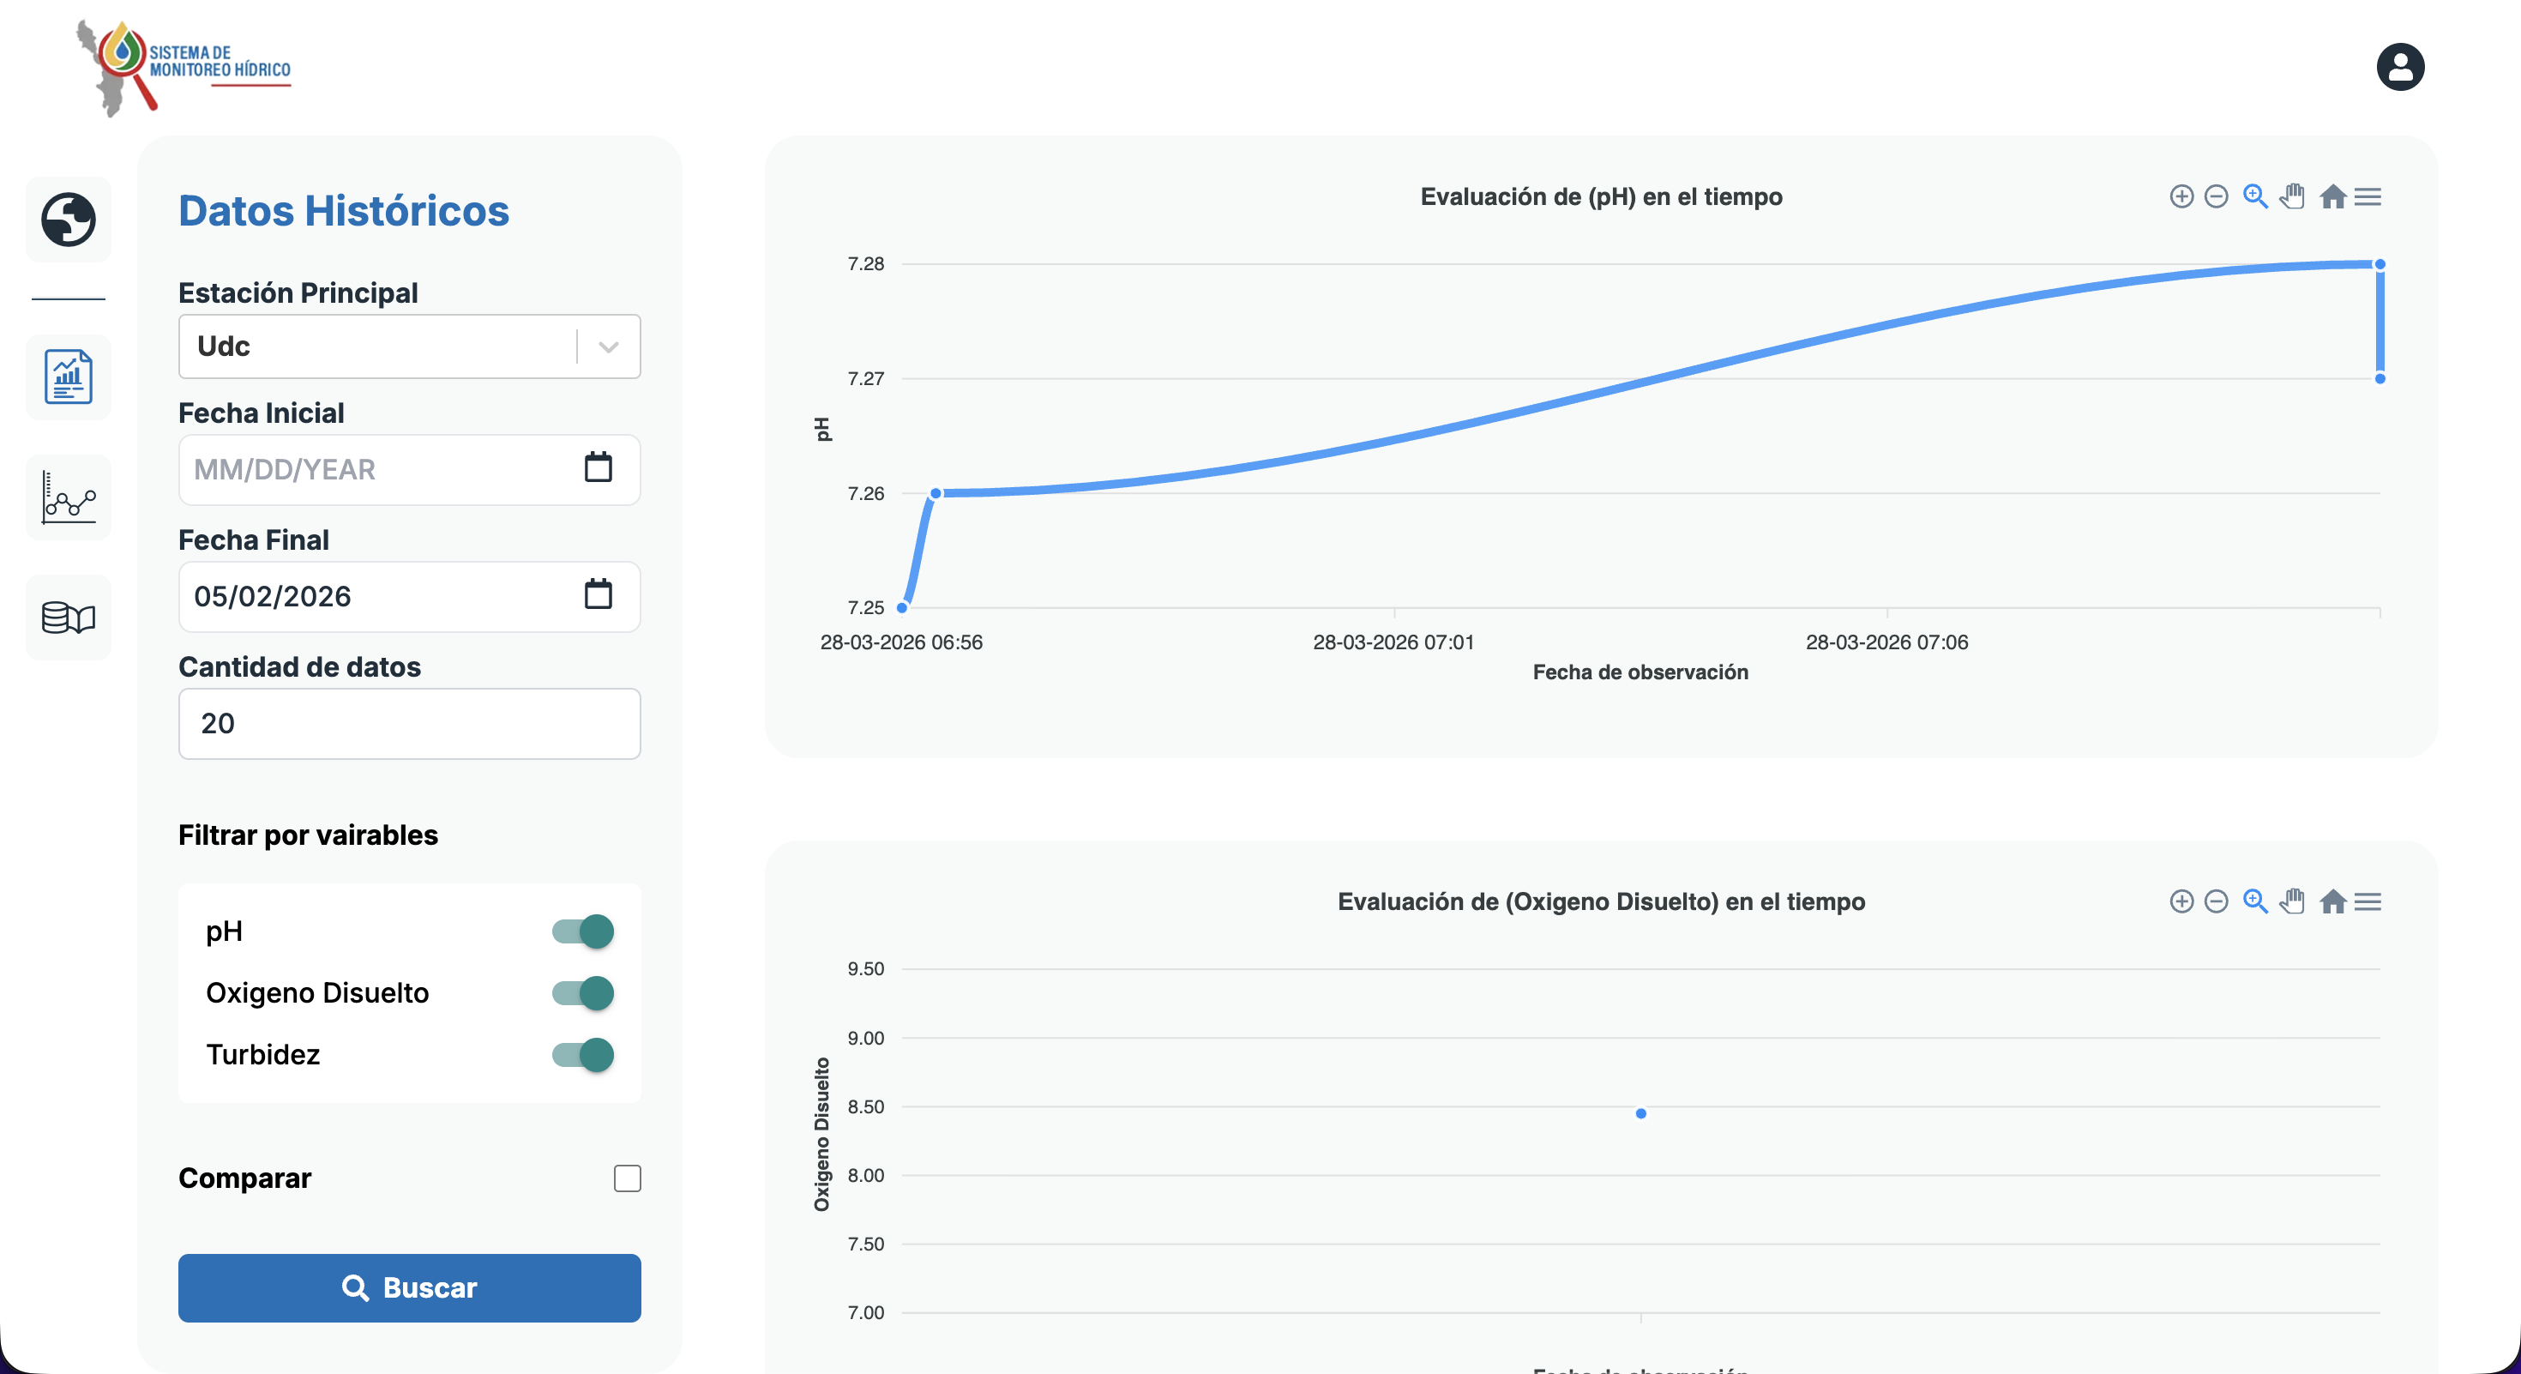Viewport: 2521px width, 1374px height.
Task: Check the Comparar checkbox
Action: click(628, 1178)
